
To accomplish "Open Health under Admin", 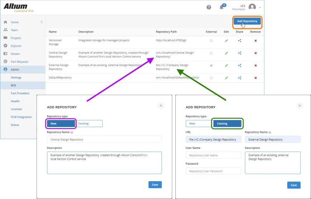I will click(x=15, y=101).
